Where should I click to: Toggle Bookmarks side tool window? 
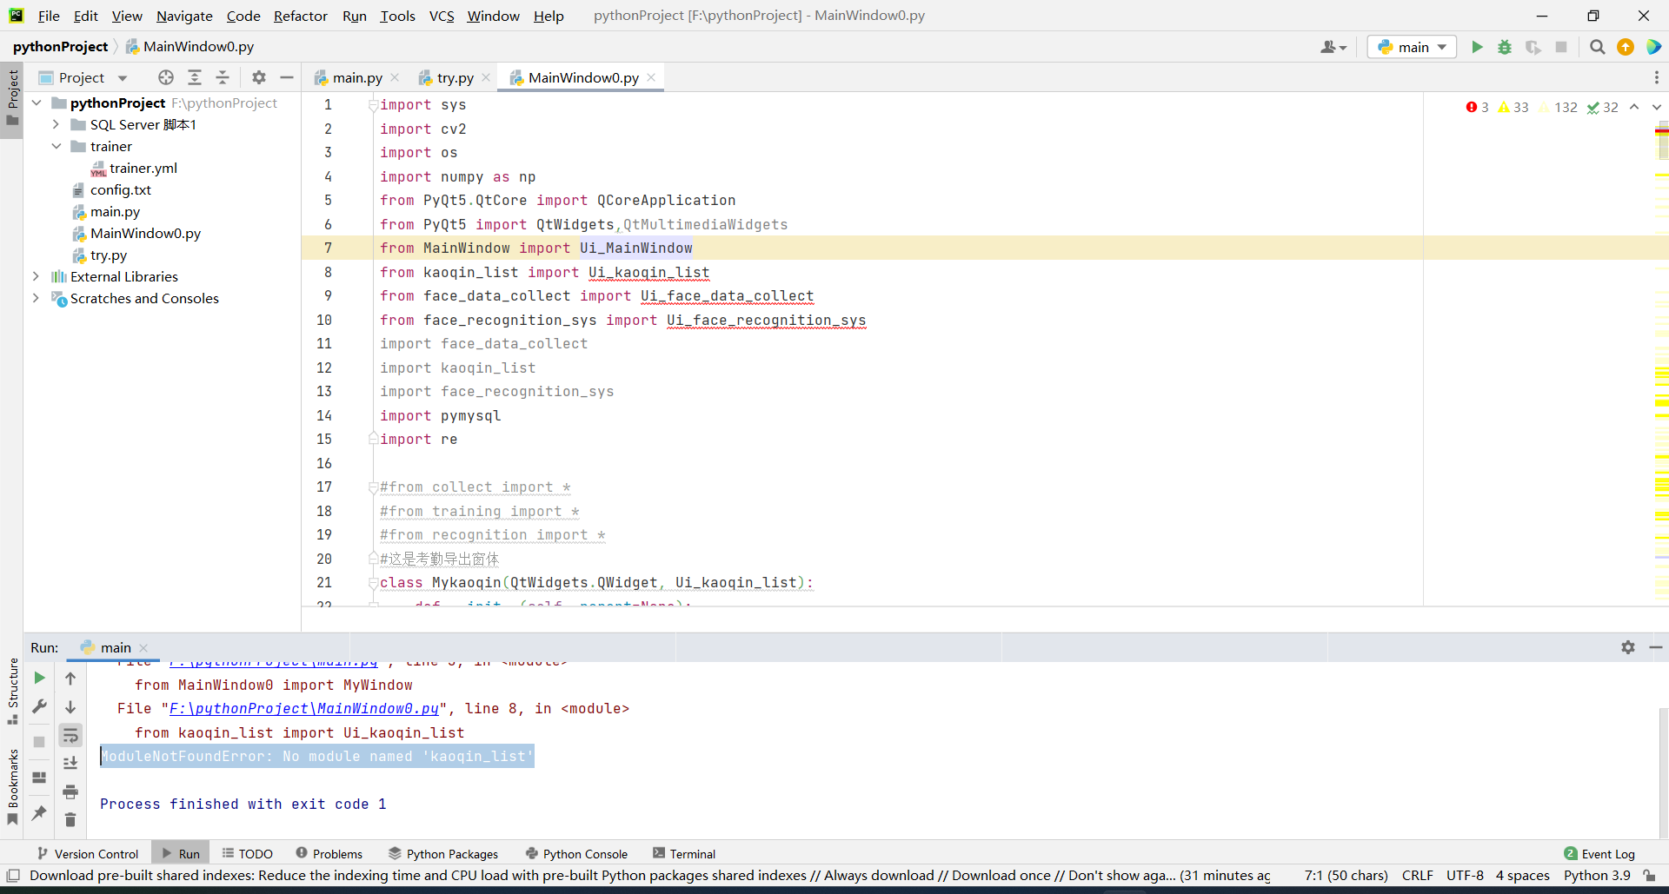12,787
